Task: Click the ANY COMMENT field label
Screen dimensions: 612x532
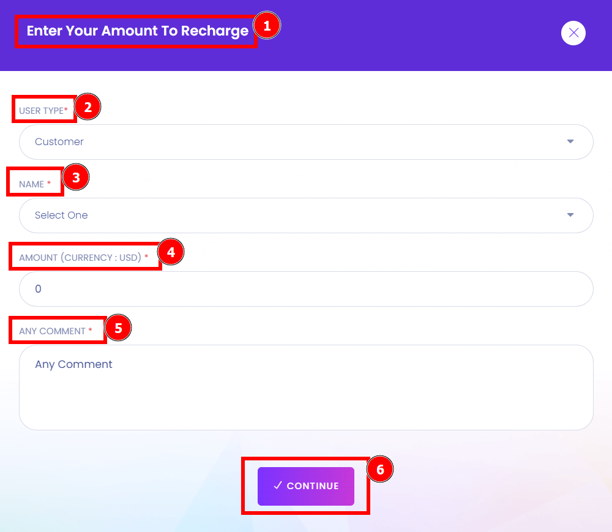Action: 56,331
